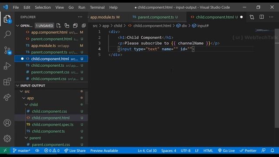The height and width of the screenshot is (157, 279).
Task: Open errors and warnings count
Action: 52,150
